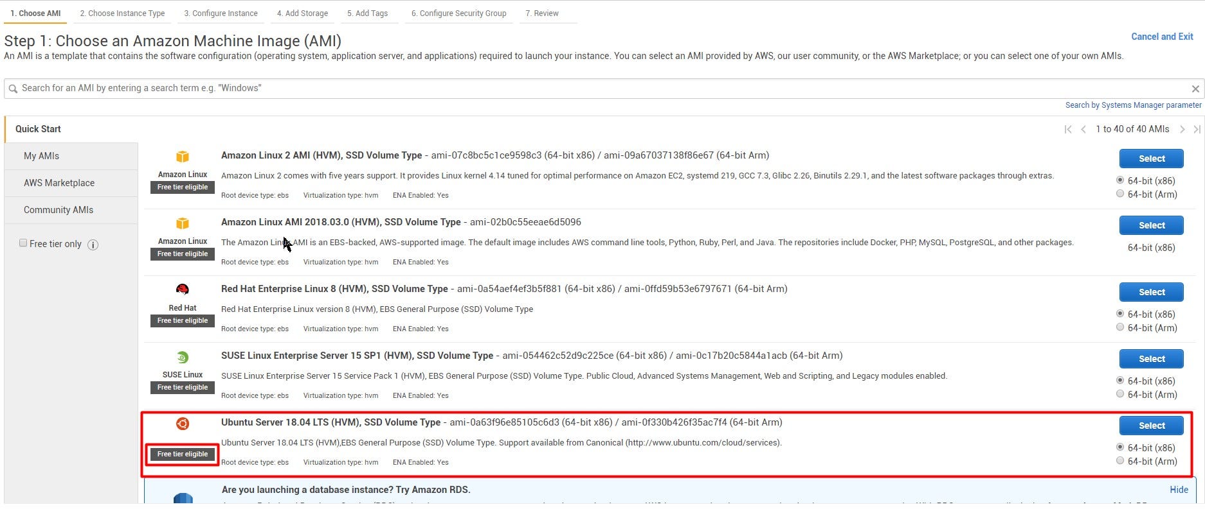1205x509 pixels.
Task: Select 64-bit (x86) for Red Hat Enterprise Linux 8
Action: [1120, 314]
